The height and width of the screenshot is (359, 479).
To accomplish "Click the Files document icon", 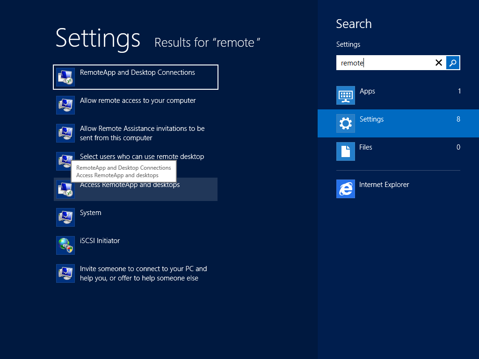I will tap(345, 151).
